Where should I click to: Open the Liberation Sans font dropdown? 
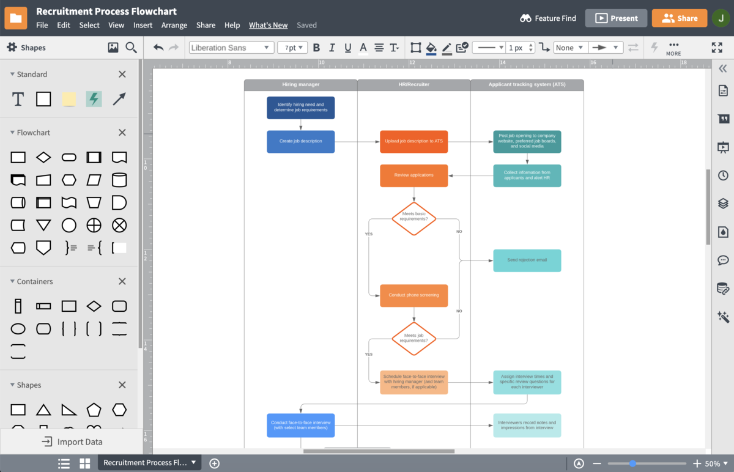(x=231, y=47)
